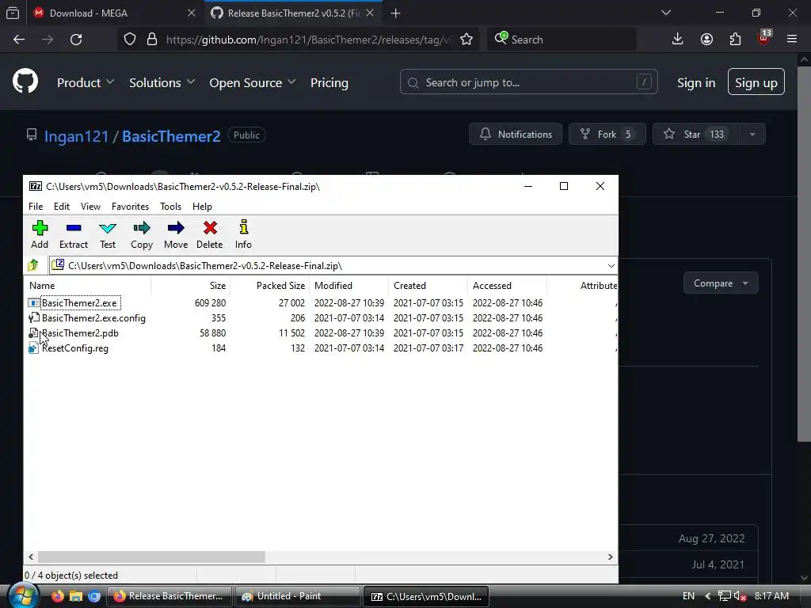Select the ResetConfig.reg file icon

(33, 348)
